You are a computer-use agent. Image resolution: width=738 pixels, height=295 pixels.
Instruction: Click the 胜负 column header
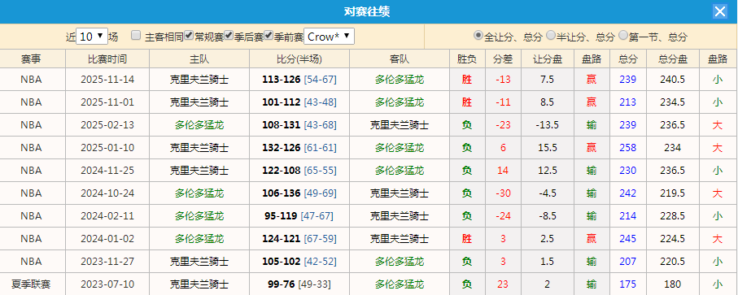tap(467, 59)
